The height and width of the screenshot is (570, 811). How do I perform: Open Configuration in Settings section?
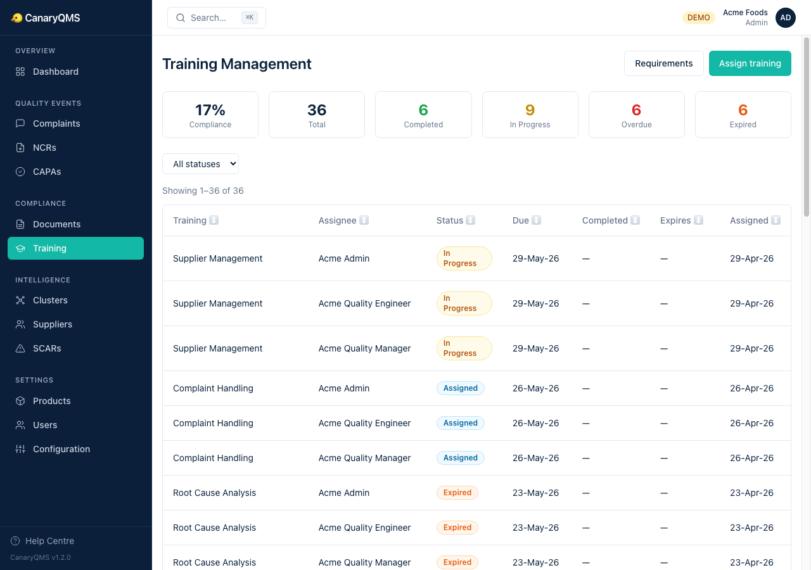click(x=75, y=449)
